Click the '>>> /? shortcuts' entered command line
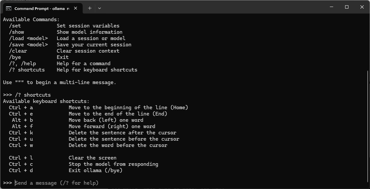370x189 pixels. (x=27, y=95)
